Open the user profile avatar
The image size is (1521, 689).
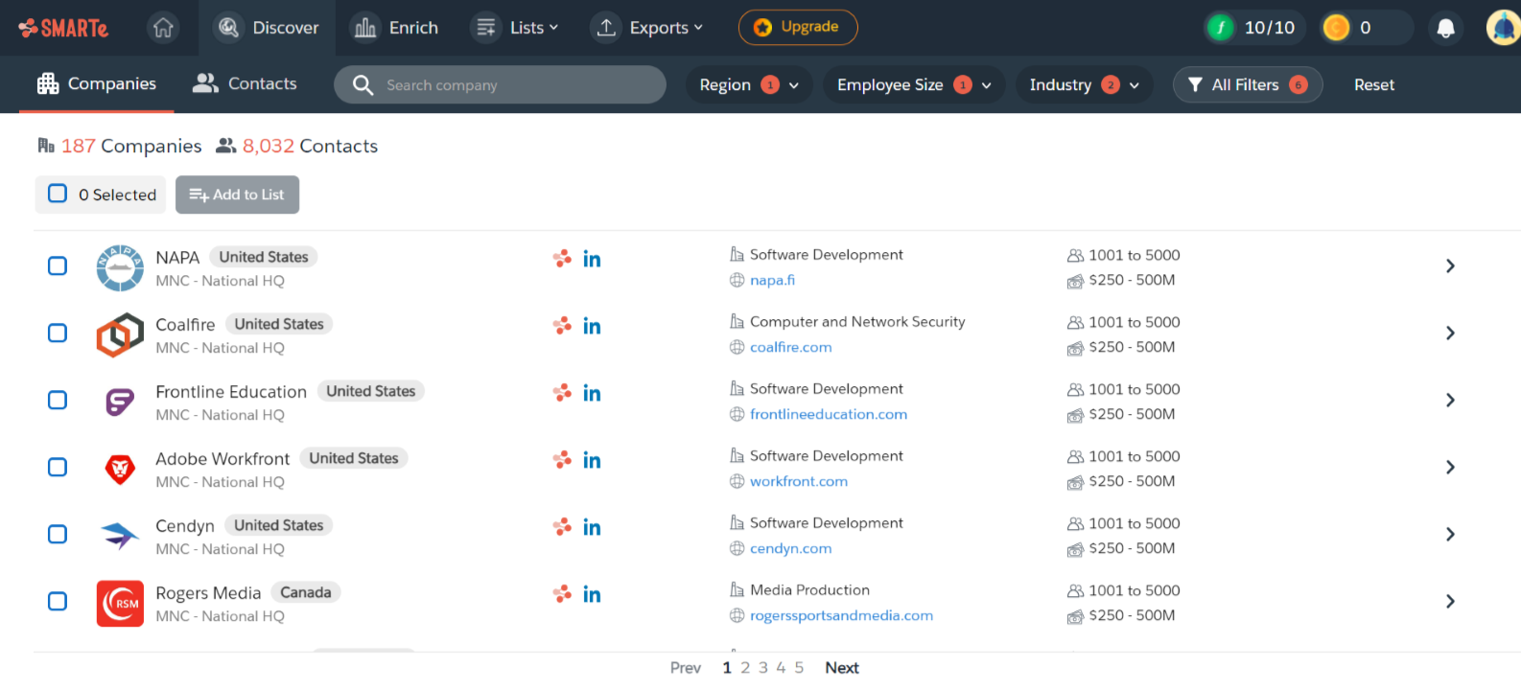(x=1503, y=28)
